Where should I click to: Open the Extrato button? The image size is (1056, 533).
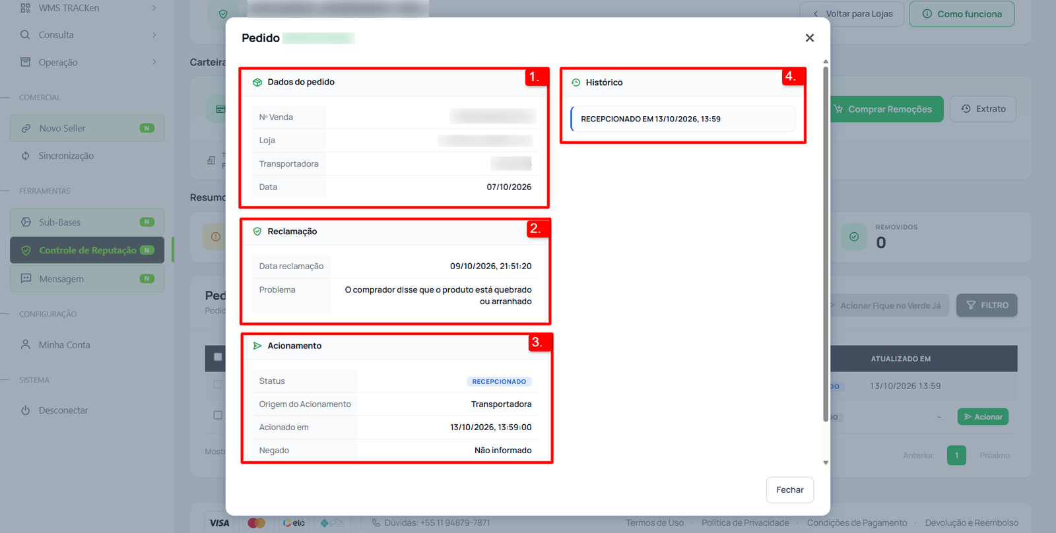point(983,110)
